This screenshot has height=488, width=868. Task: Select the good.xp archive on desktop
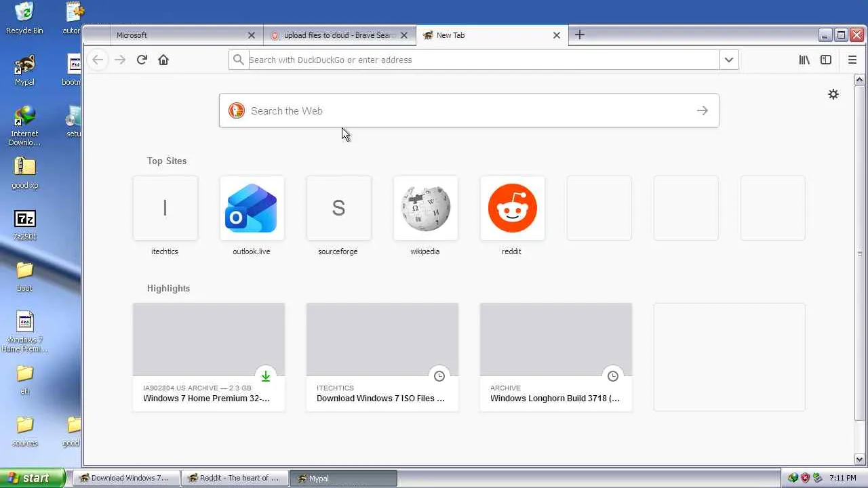(24, 173)
